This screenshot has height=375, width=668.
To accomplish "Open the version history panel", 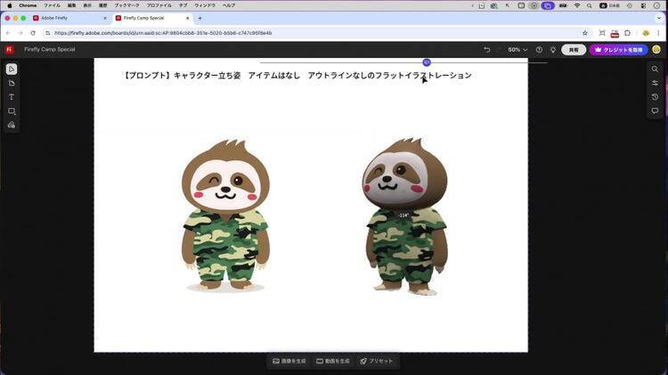I will [655, 97].
